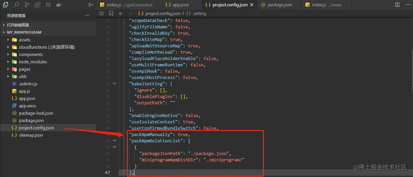
Task: Click the bookmark icon in breadcrumb bar
Action: [x=111, y=14]
